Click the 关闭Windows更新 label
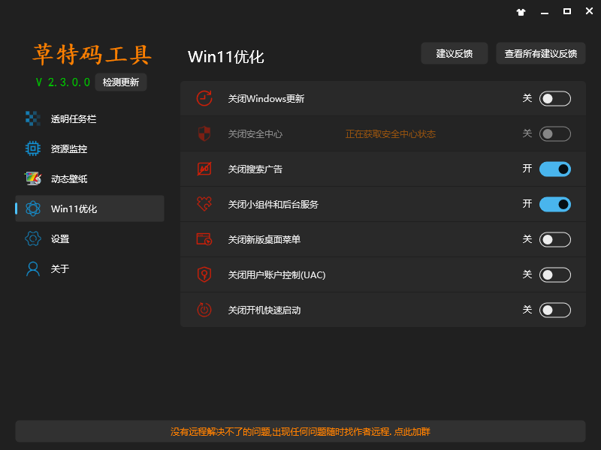 pos(266,99)
